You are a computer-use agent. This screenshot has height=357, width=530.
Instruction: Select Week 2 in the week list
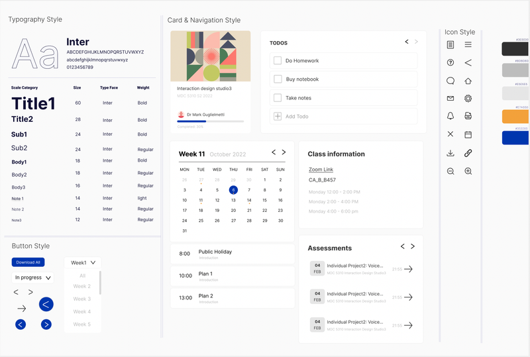[81, 286]
